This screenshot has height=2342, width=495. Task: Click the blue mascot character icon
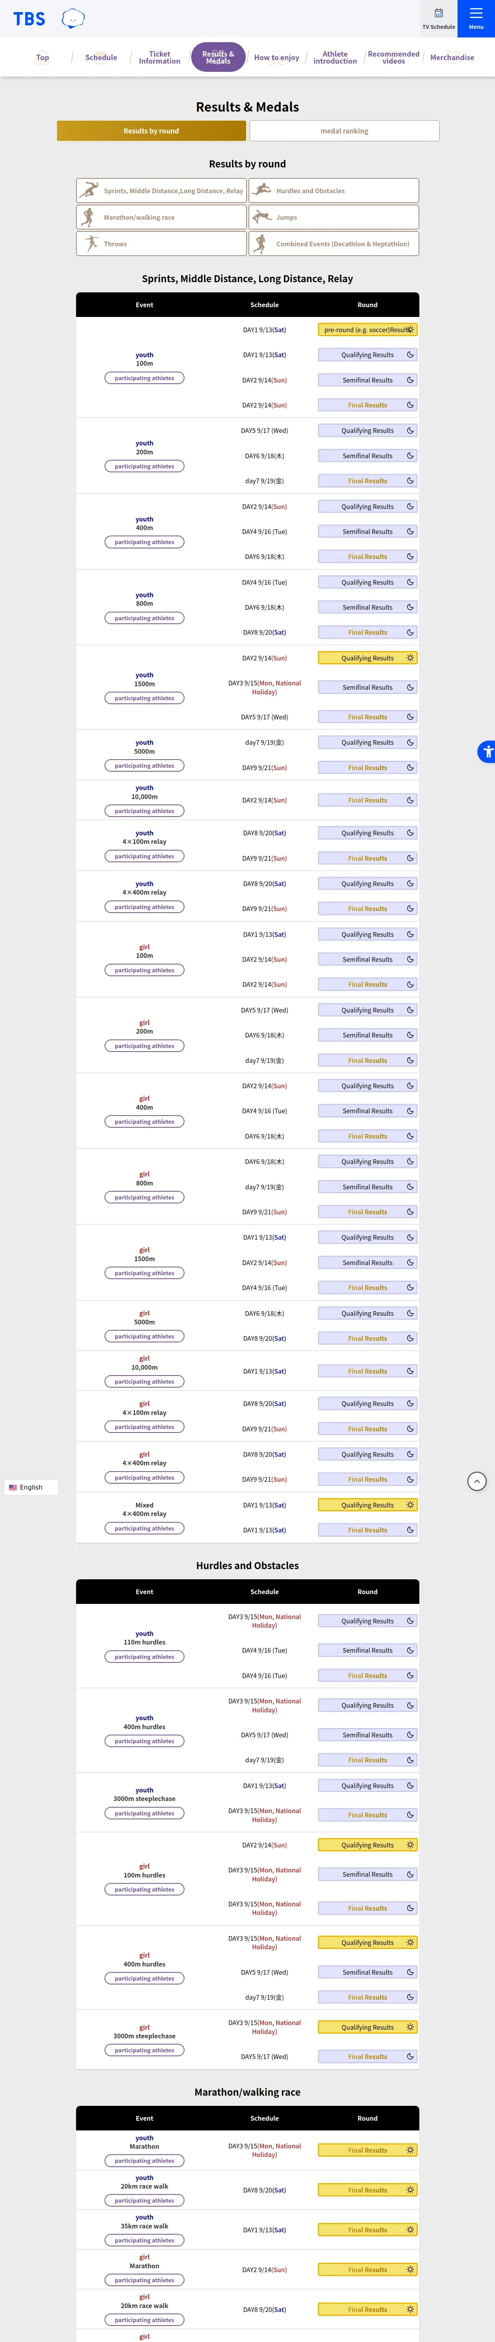(x=73, y=18)
